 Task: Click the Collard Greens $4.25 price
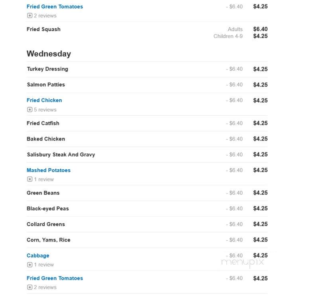pyautogui.click(x=260, y=224)
